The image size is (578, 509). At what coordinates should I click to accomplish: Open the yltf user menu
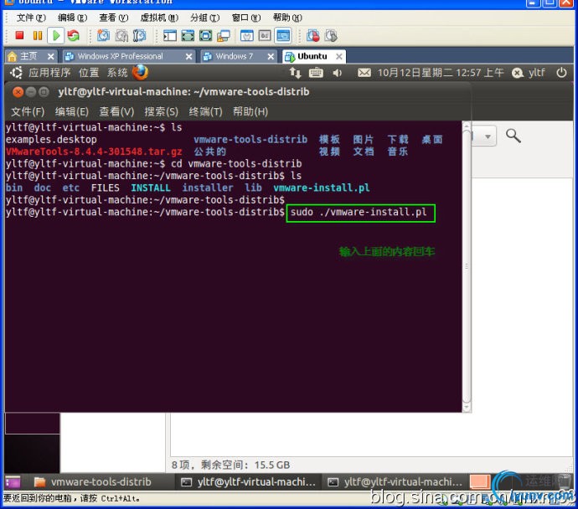click(529, 73)
